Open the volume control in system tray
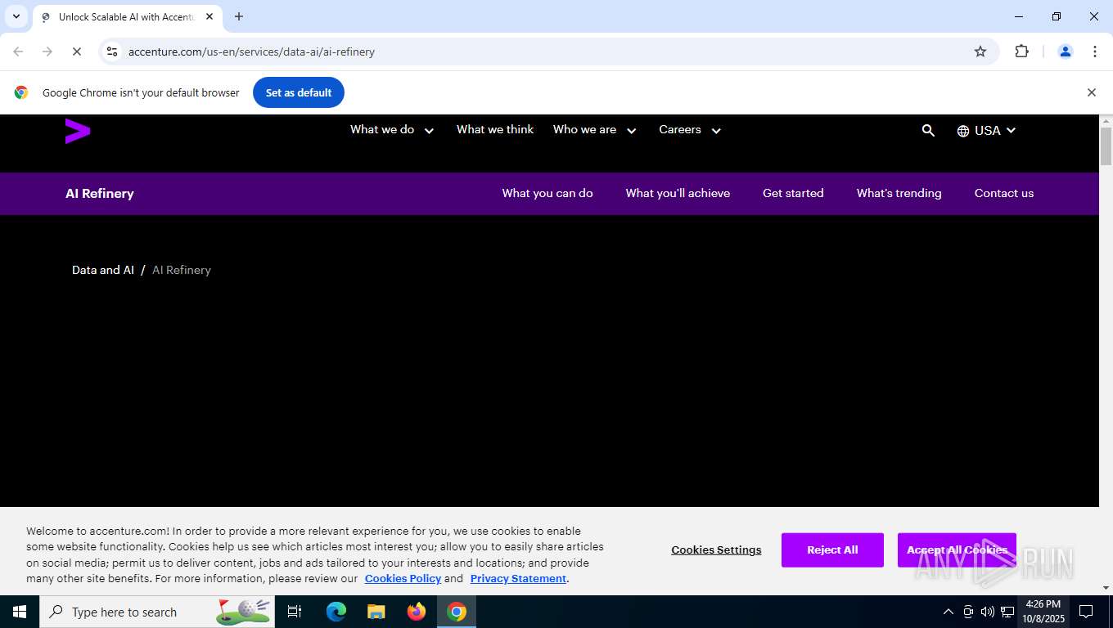This screenshot has height=628, width=1113. (x=988, y=612)
